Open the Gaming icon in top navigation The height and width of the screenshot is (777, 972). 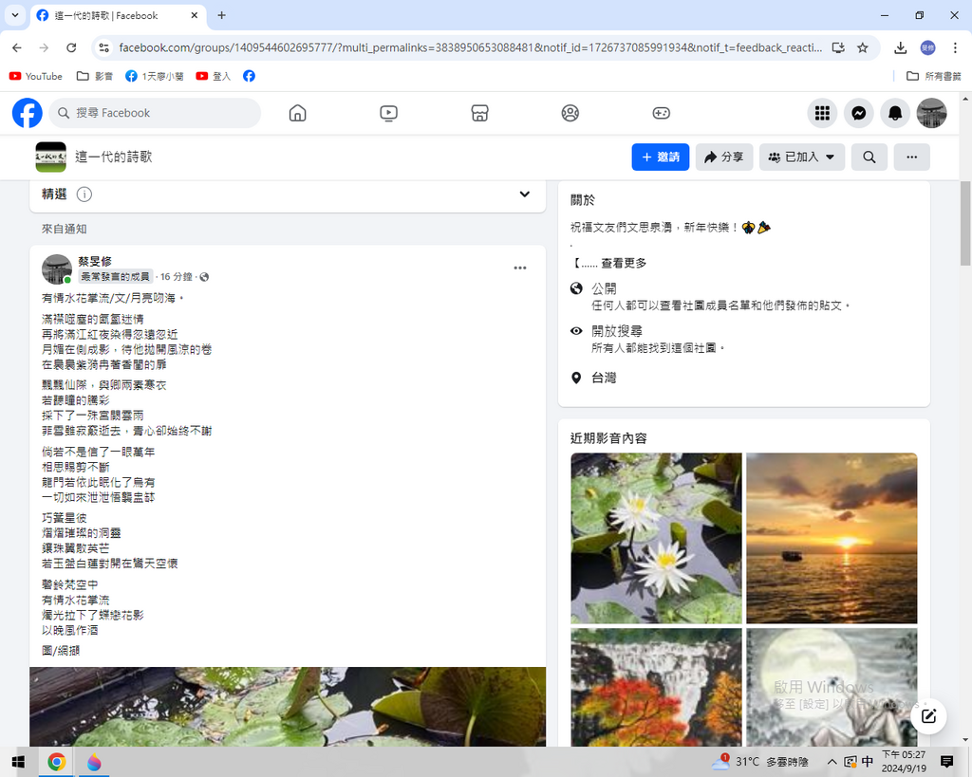(x=661, y=113)
